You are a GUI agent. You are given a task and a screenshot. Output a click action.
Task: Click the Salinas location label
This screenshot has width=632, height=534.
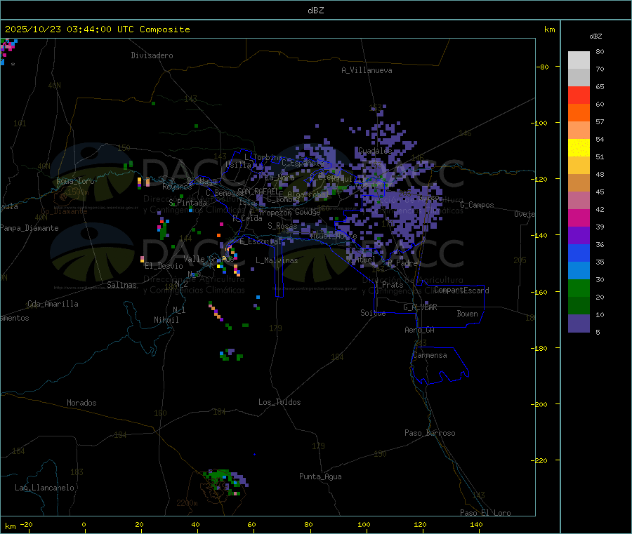(121, 285)
